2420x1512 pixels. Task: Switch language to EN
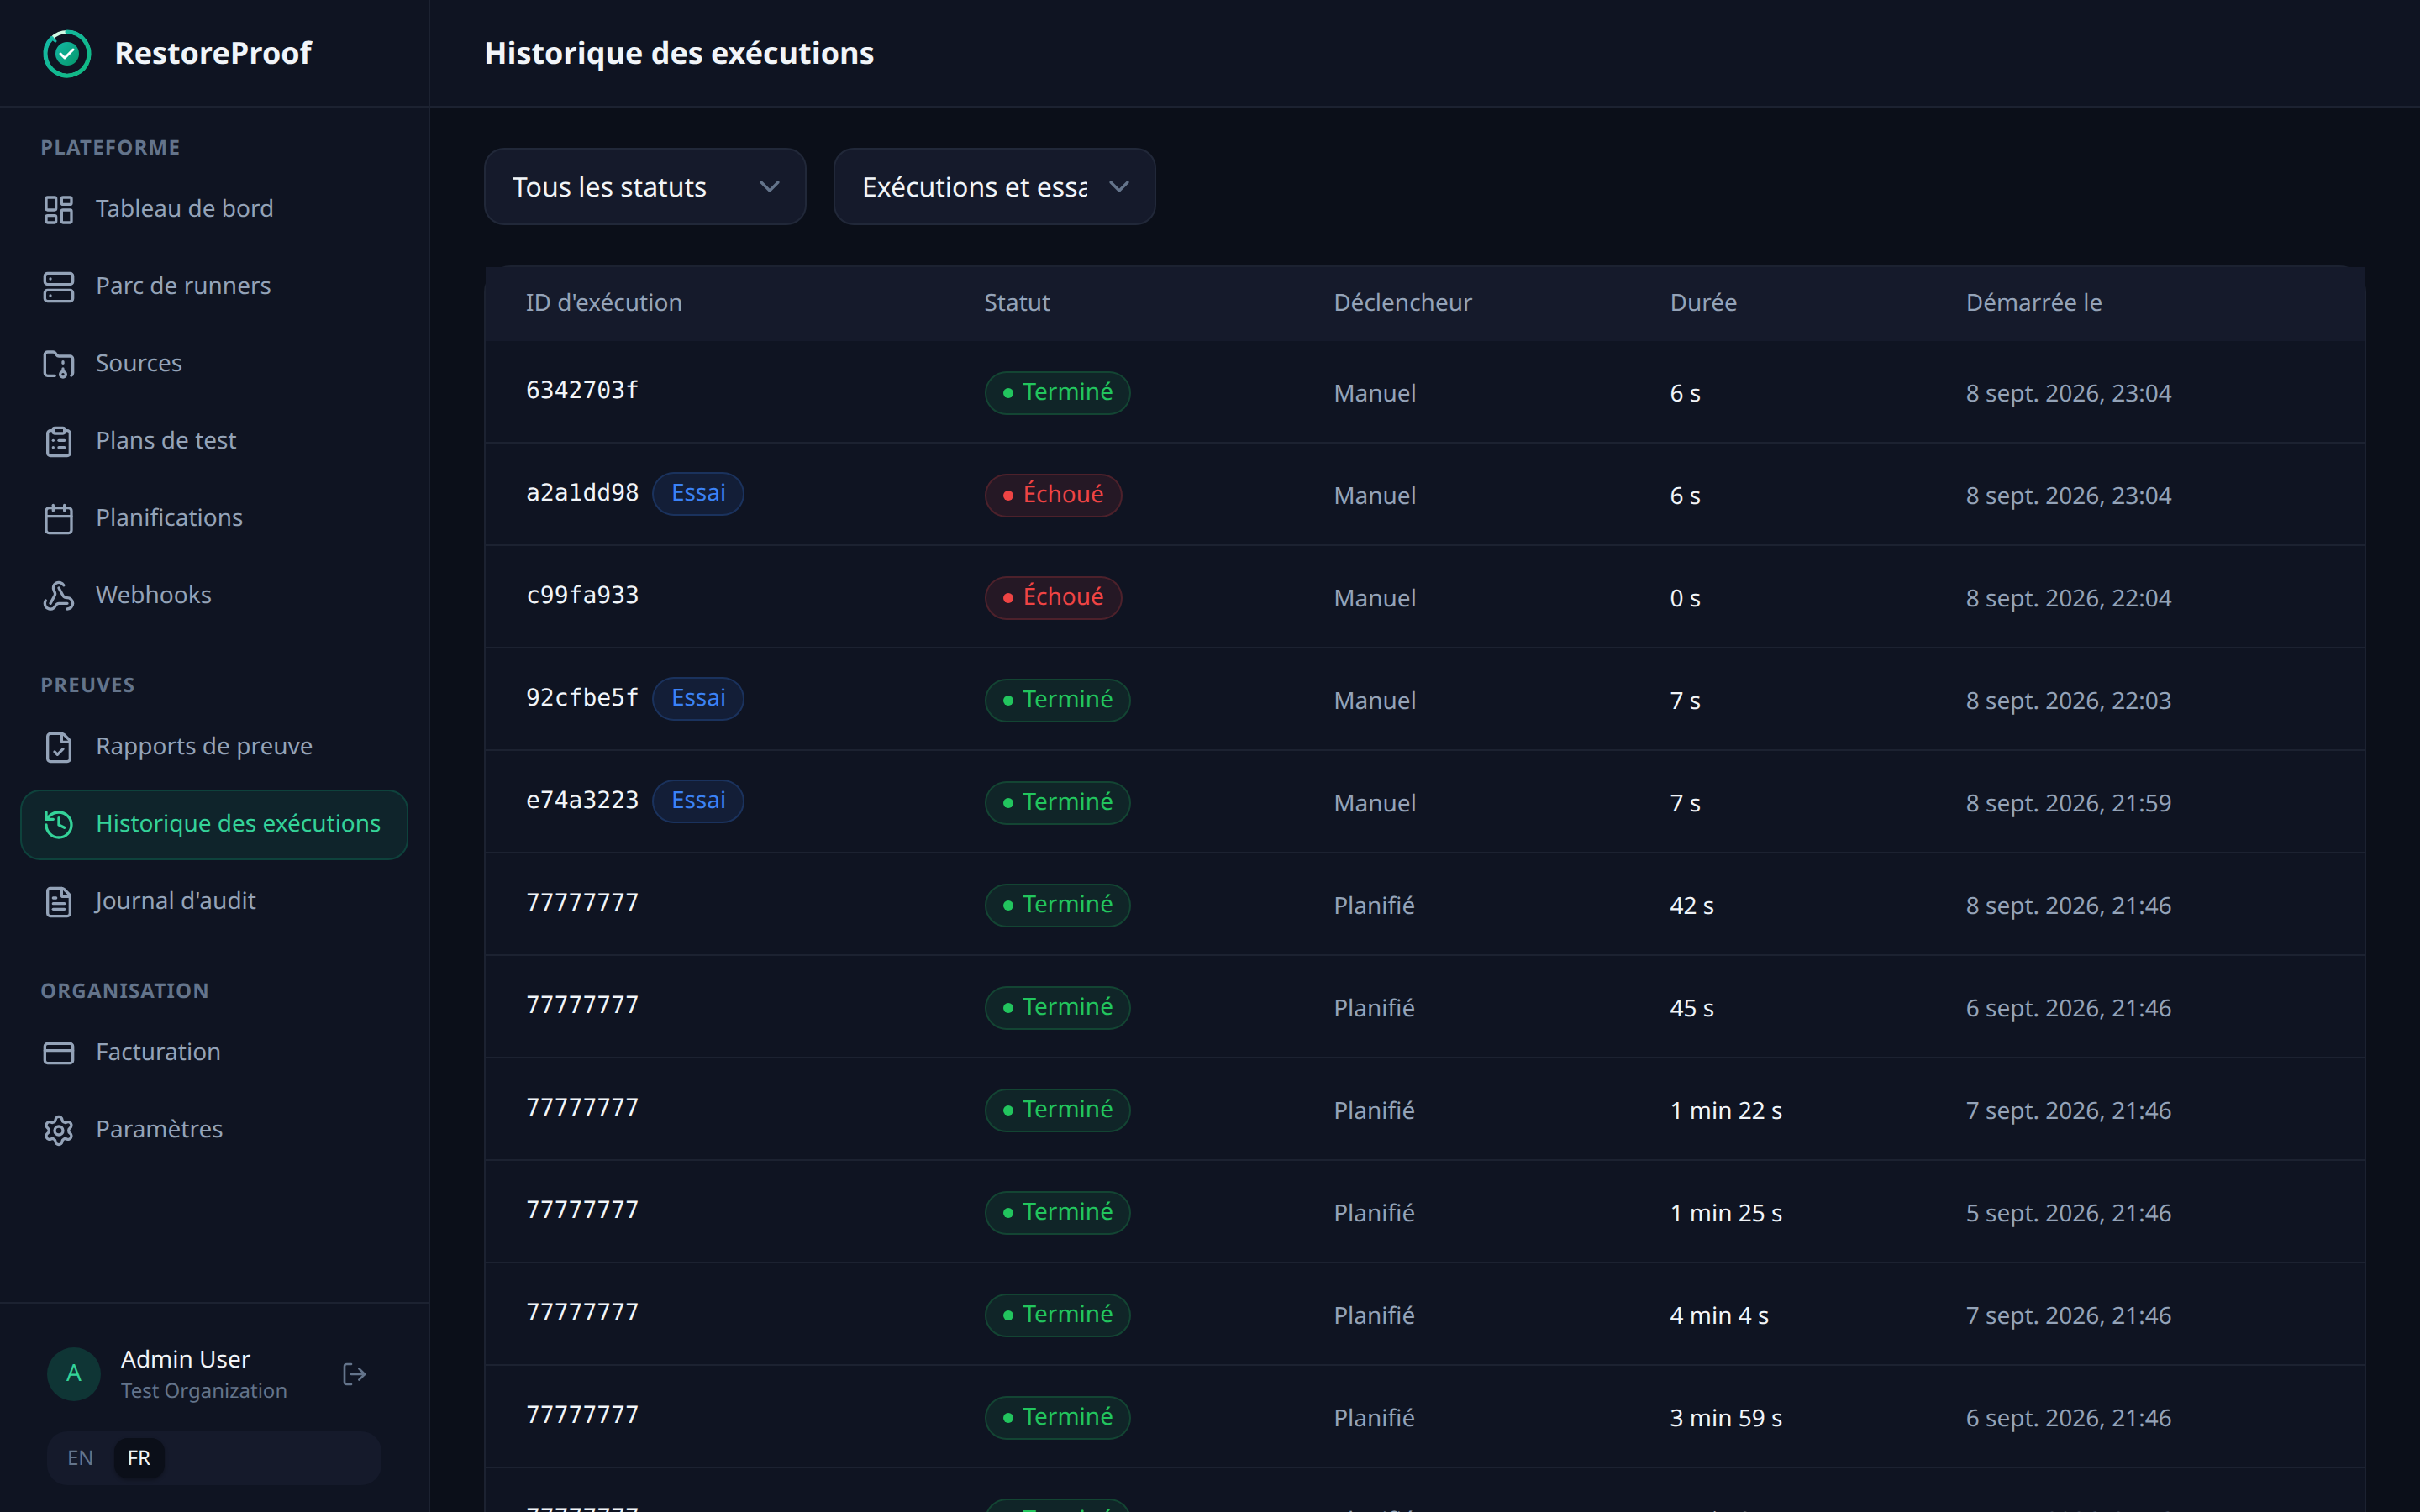click(80, 1458)
